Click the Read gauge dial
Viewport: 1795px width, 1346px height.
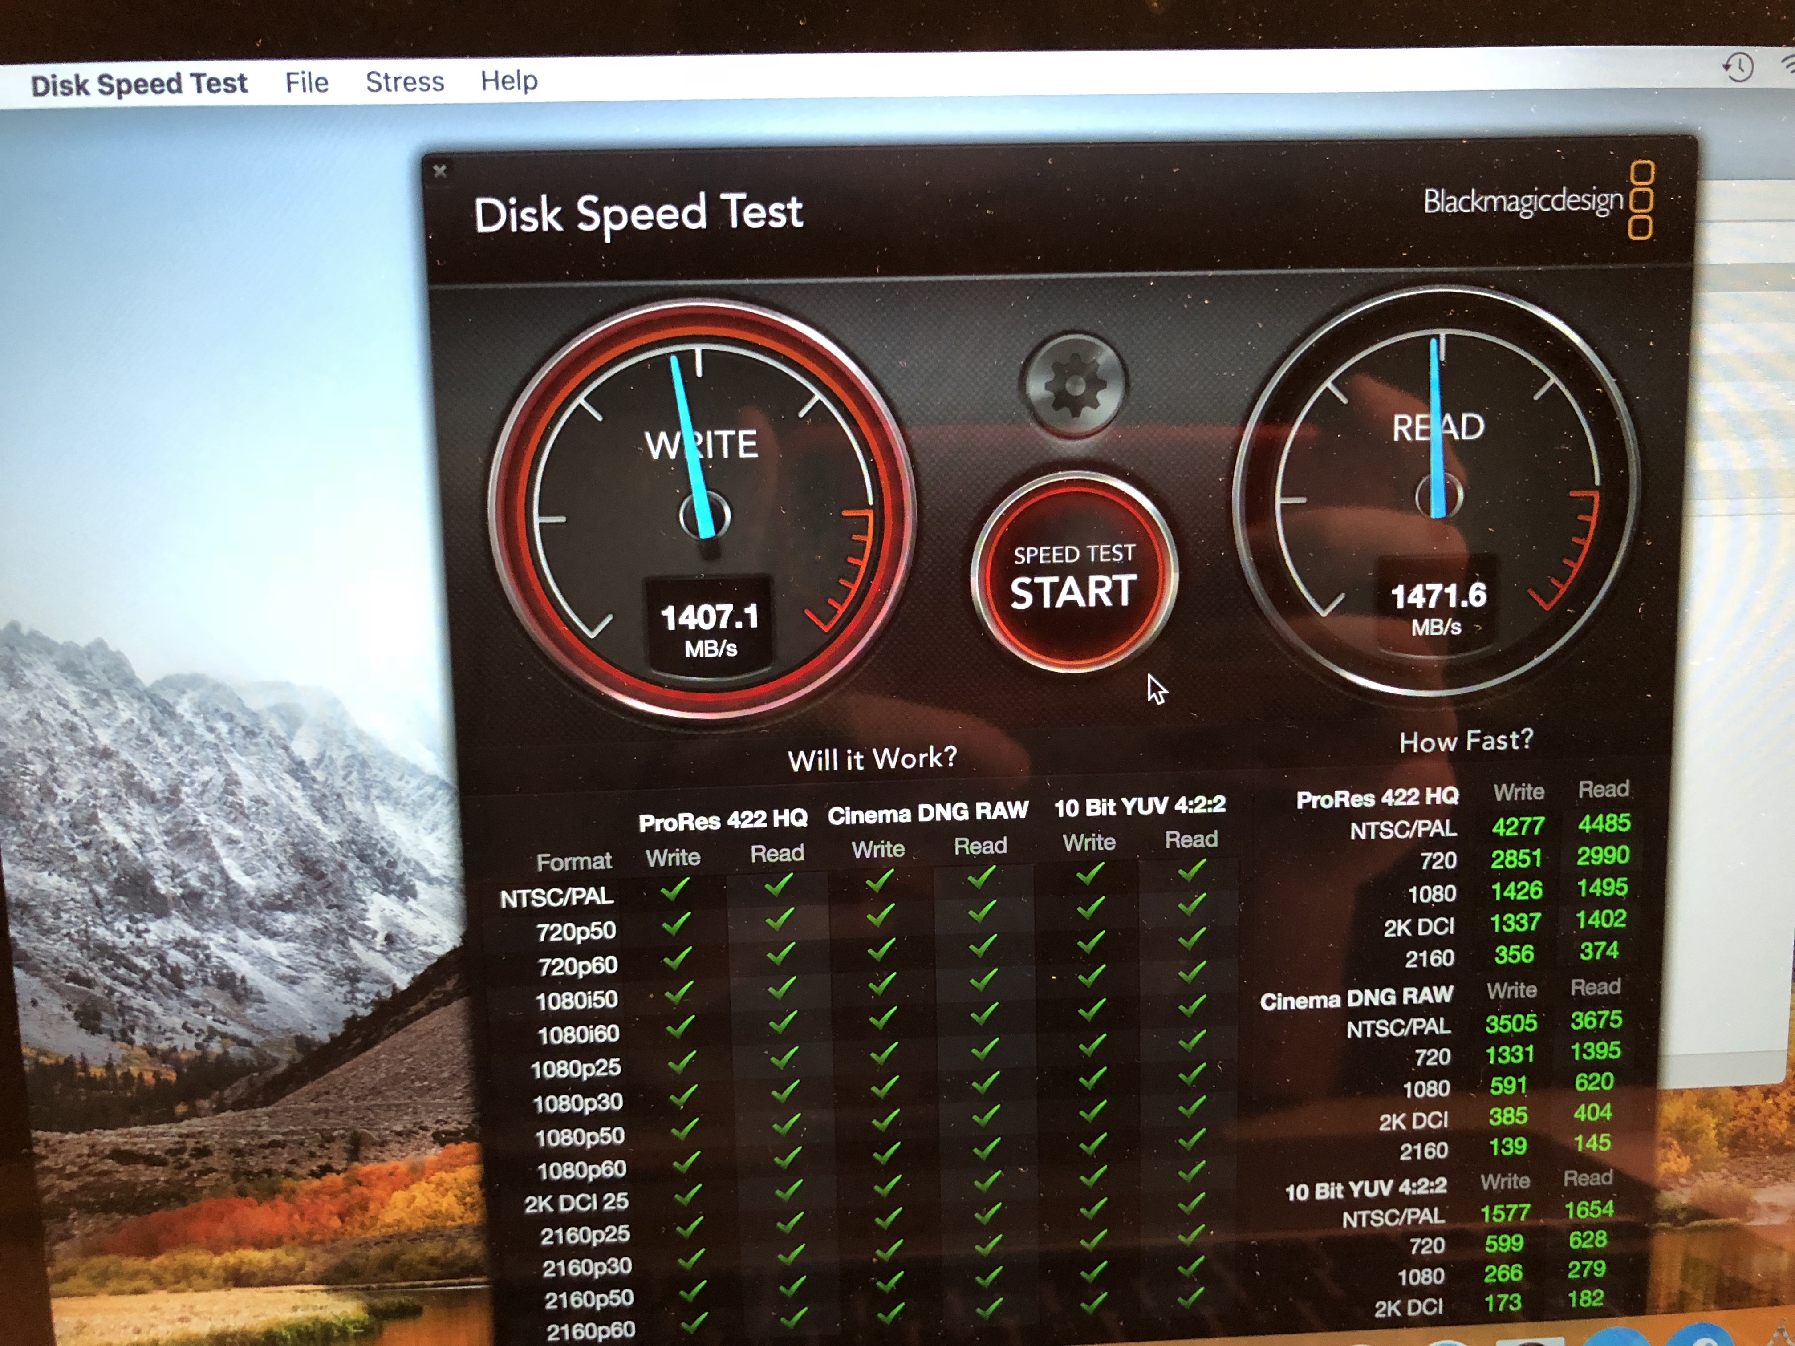pyautogui.click(x=1438, y=492)
